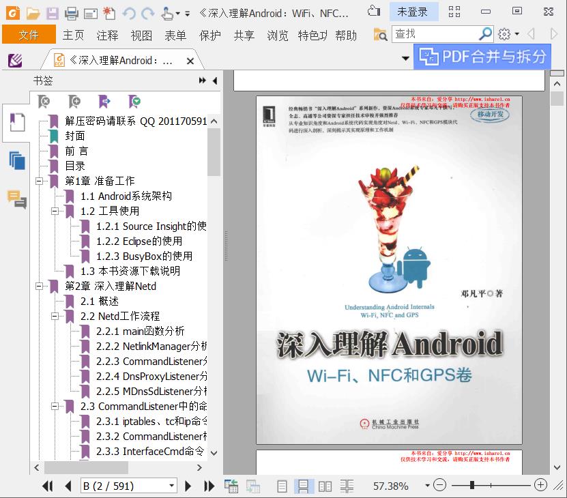
Task: Collapse the 第1章 准备工作 bookmark node
Action: click(39, 181)
